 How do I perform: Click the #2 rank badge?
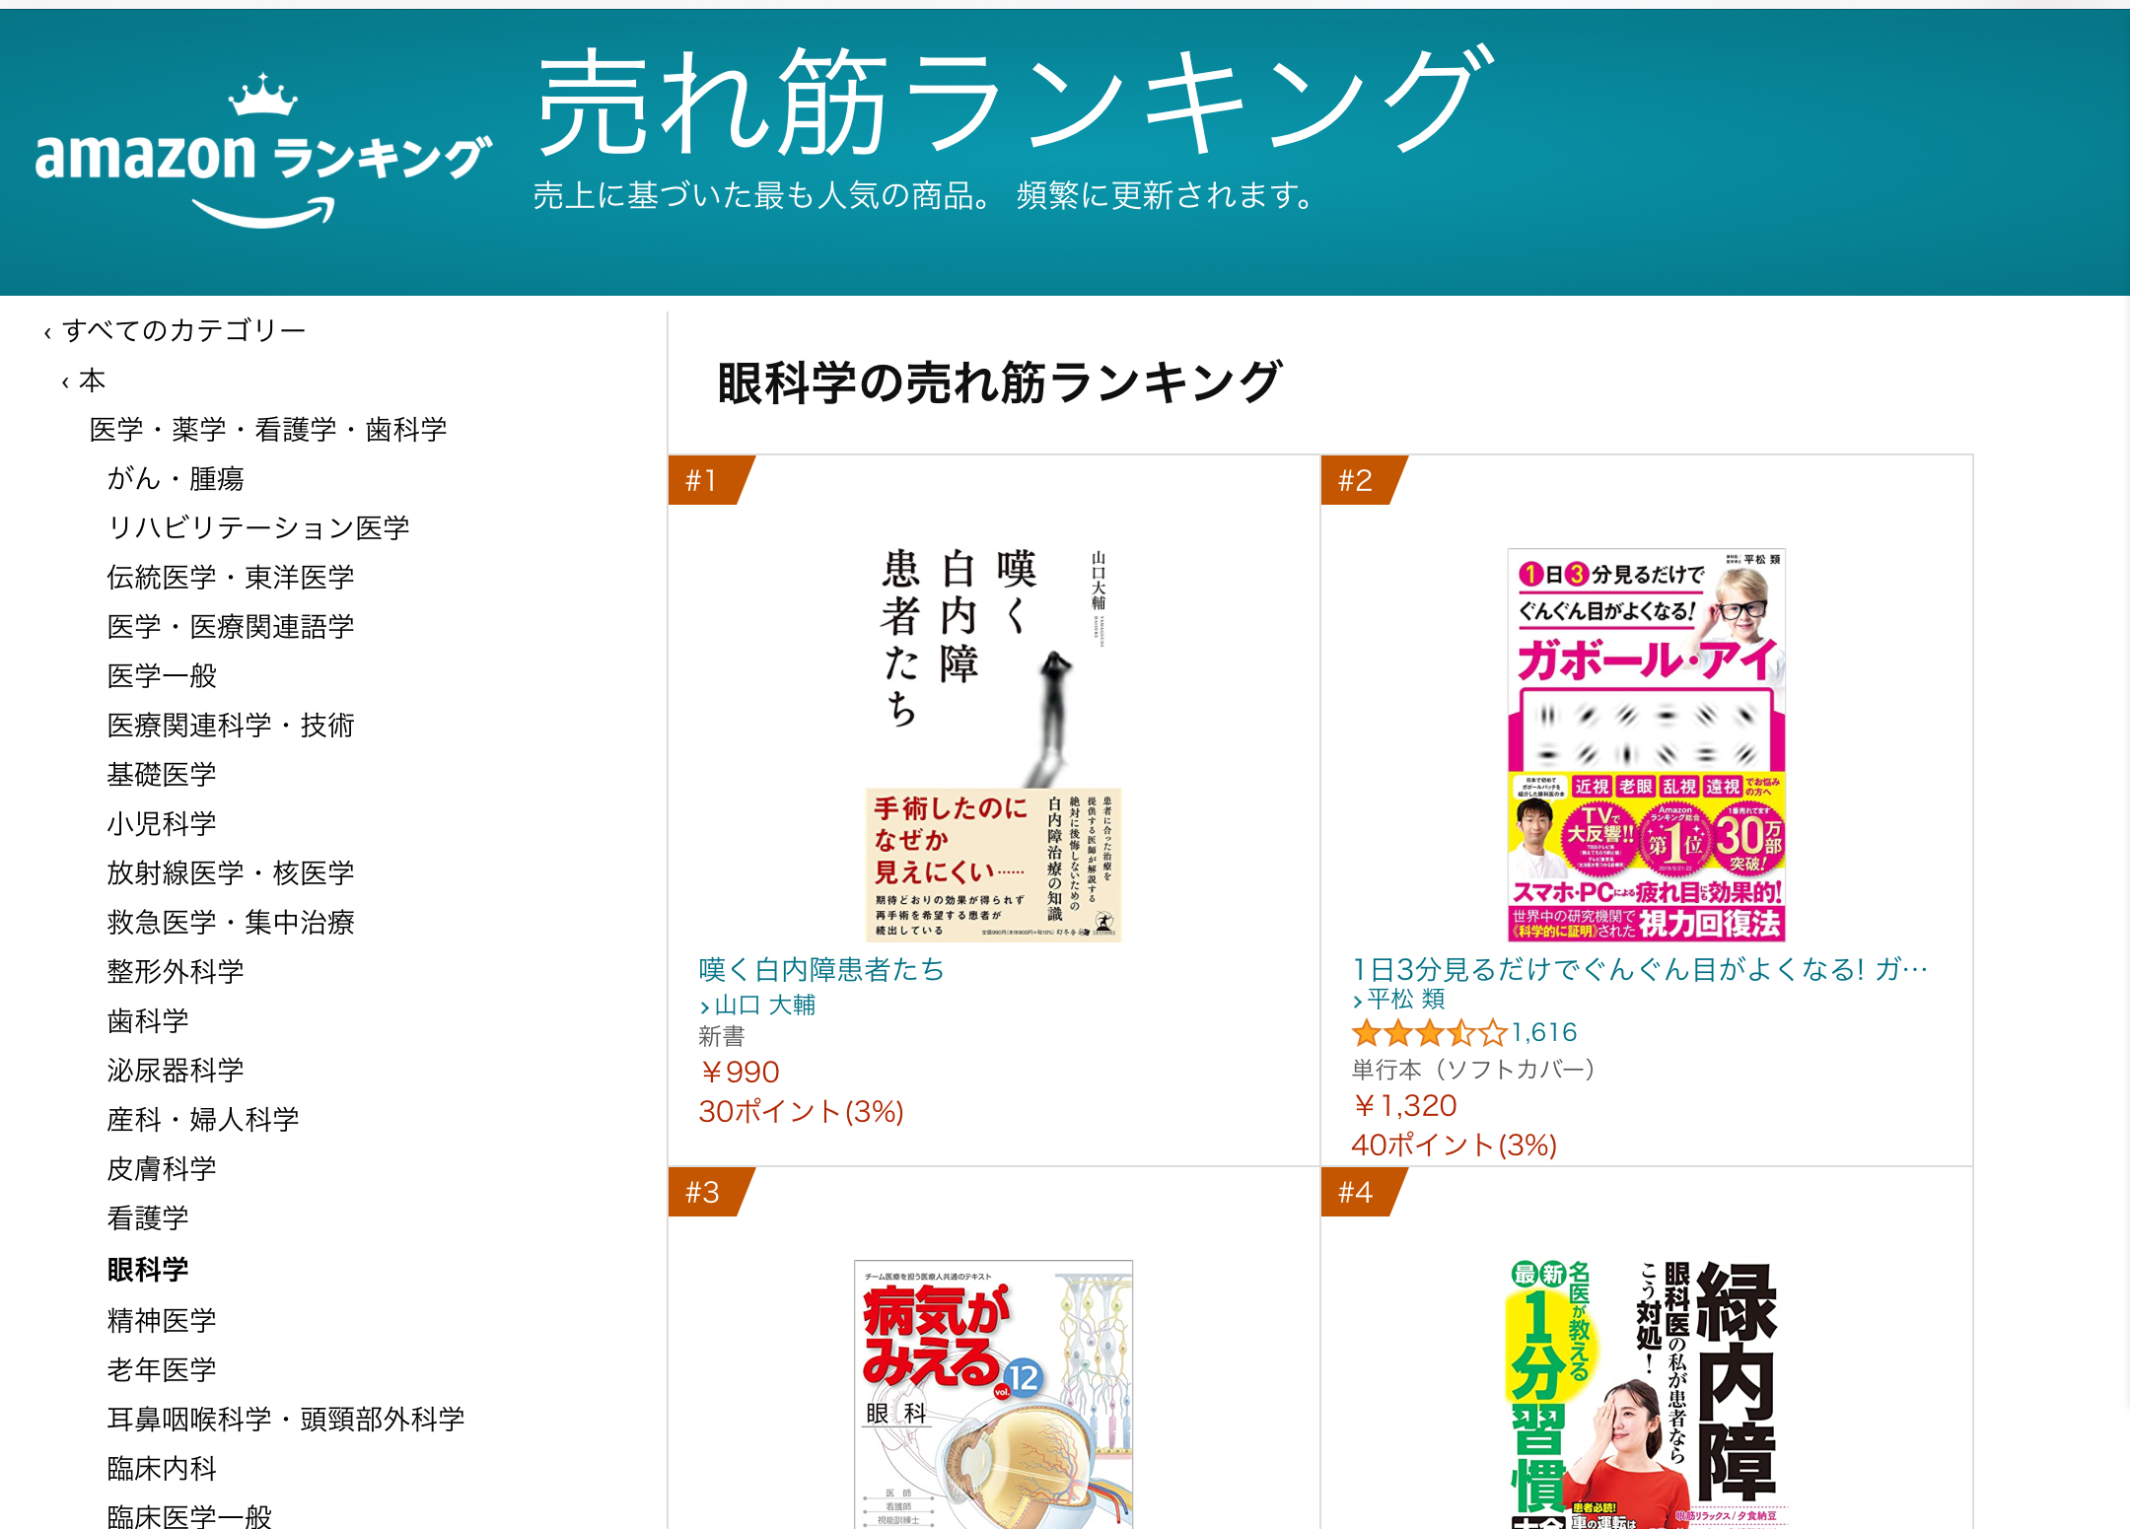tap(1364, 480)
